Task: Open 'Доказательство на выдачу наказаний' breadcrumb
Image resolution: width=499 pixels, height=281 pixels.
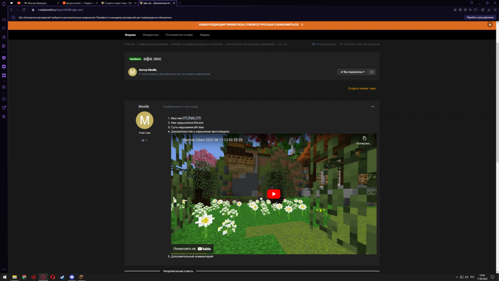Action: coord(250,44)
